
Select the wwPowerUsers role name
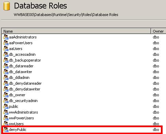21,118
